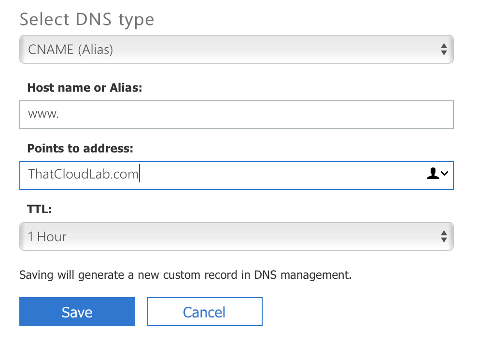
Task: Click the up-down arrows on the DNS type selector
Action: point(444,49)
